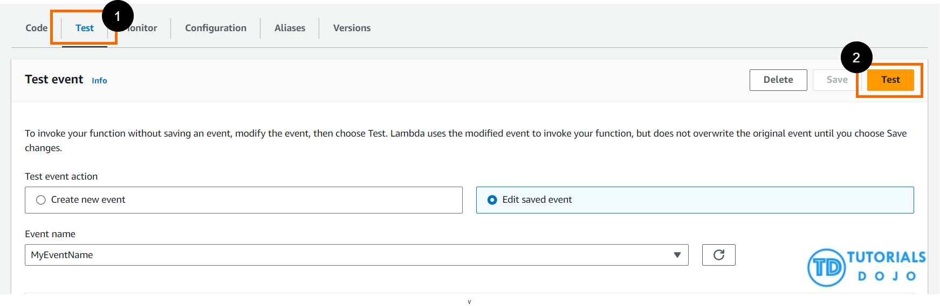
Task: Click the Event name dropdown arrow
Action: click(677, 255)
